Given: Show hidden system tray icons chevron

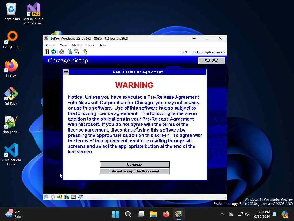Looking at the screenshot, I should [222, 214].
